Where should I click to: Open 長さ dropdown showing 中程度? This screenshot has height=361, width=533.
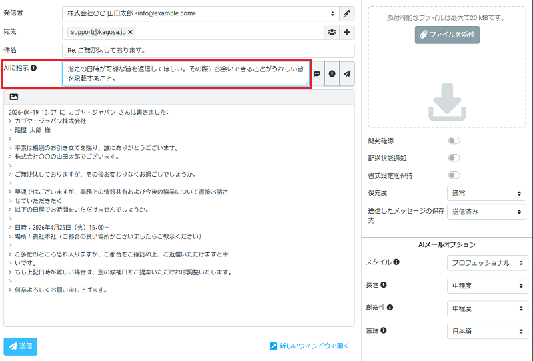click(488, 286)
